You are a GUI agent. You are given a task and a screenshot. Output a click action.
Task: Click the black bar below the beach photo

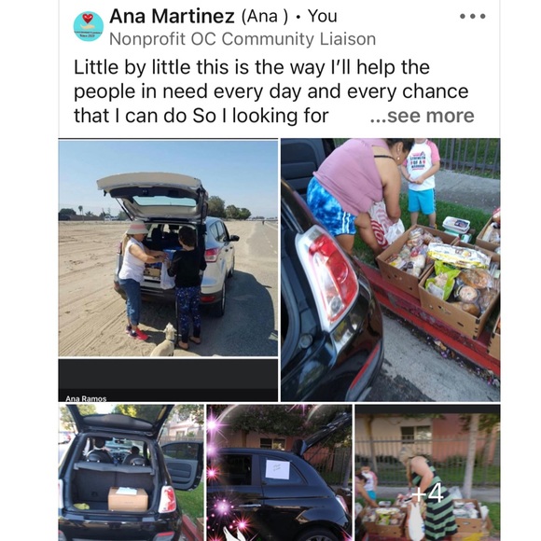(168, 381)
